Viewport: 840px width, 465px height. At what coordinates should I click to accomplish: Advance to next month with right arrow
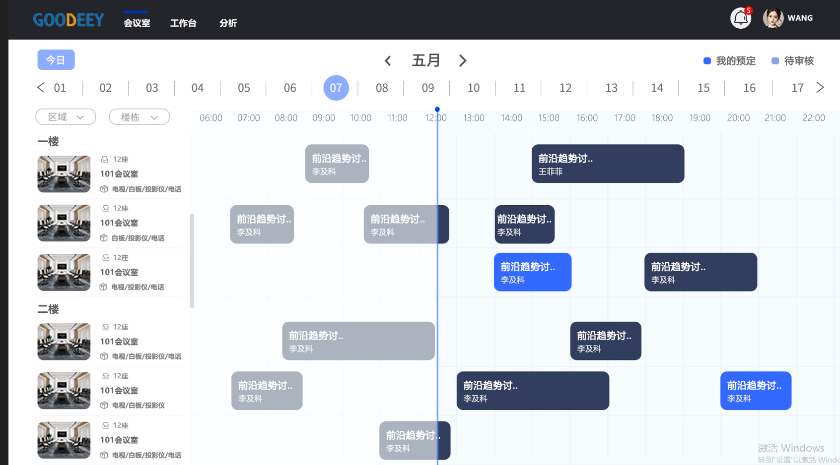click(463, 60)
